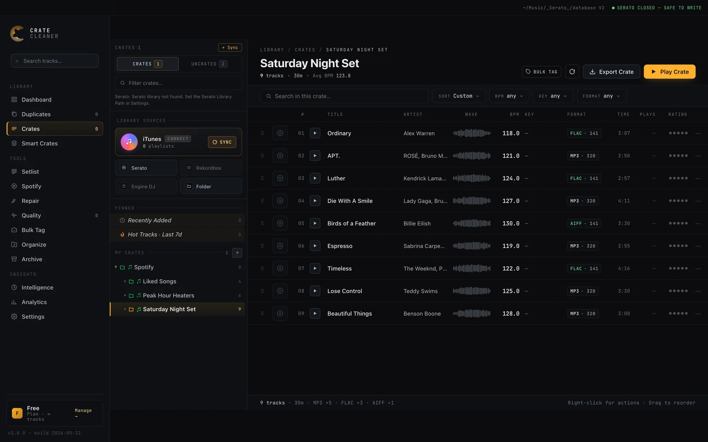
Task: Select the disc toggle on APT. row
Action: pos(280,156)
